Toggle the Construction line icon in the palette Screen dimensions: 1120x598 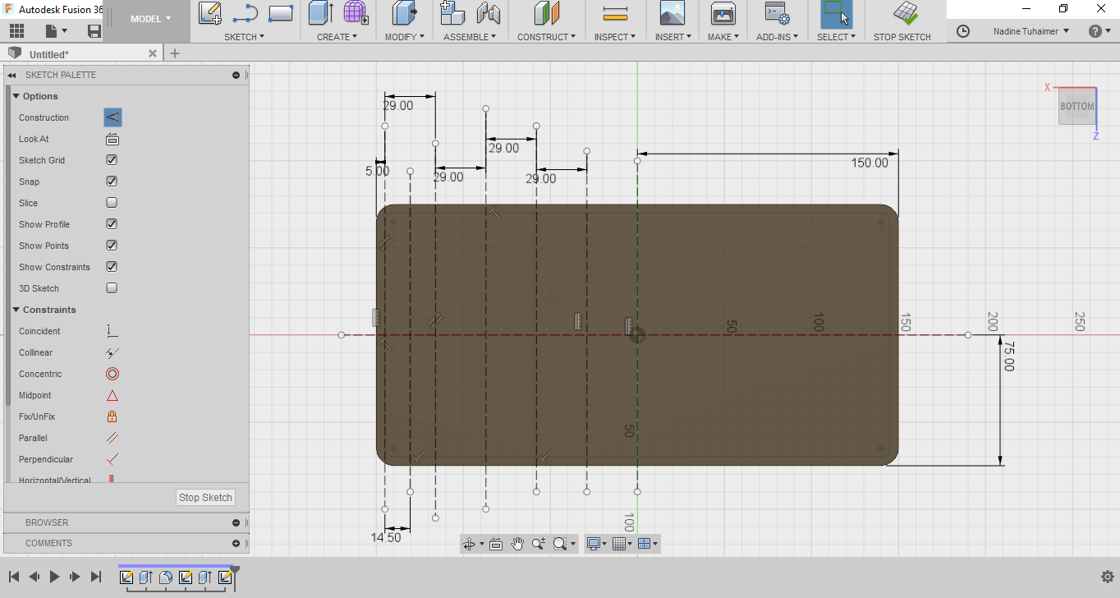(x=112, y=117)
